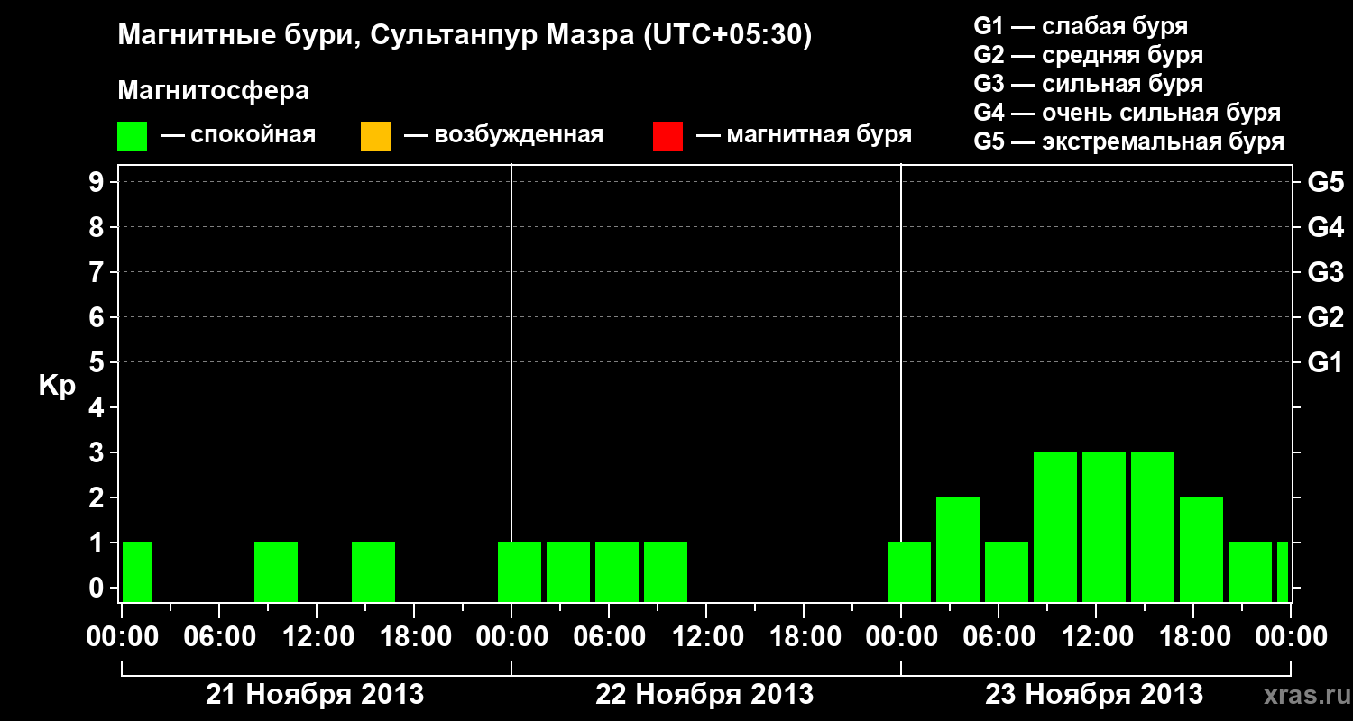Click the 'Магнитосфера' legend heading

tap(214, 91)
